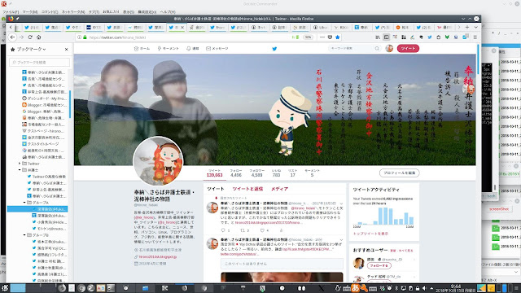Click the Twitter bird logo in header

pyautogui.click(x=274, y=49)
